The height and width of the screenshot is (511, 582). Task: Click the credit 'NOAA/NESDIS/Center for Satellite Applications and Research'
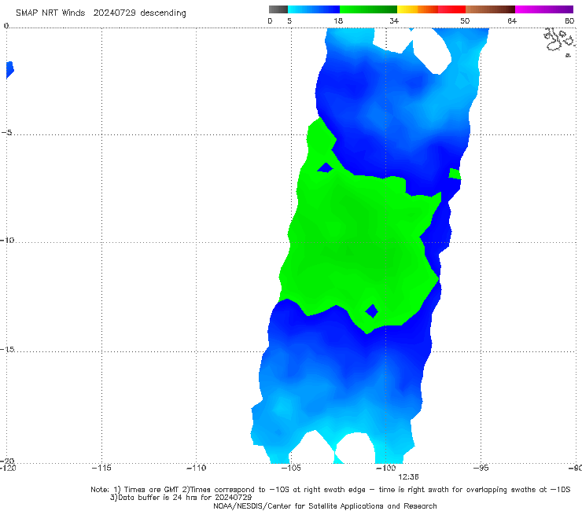coord(325,505)
